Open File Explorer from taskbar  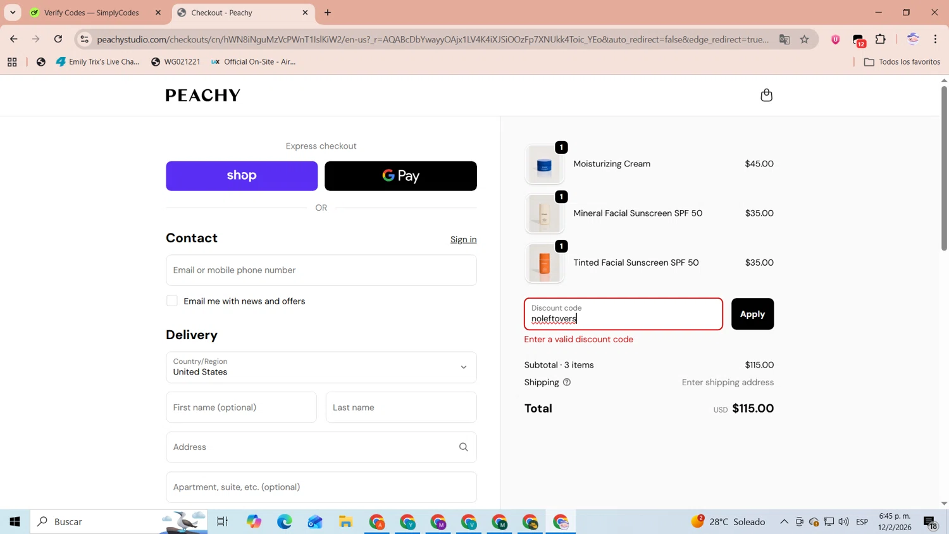(345, 522)
